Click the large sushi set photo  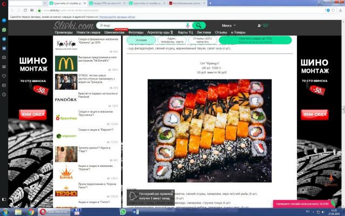pos(210,131)
